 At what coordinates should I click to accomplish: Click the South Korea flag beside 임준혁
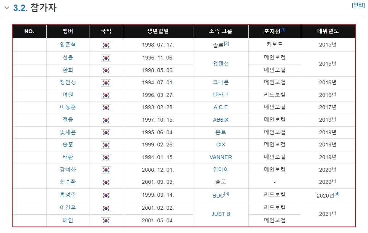pos(106,45)
